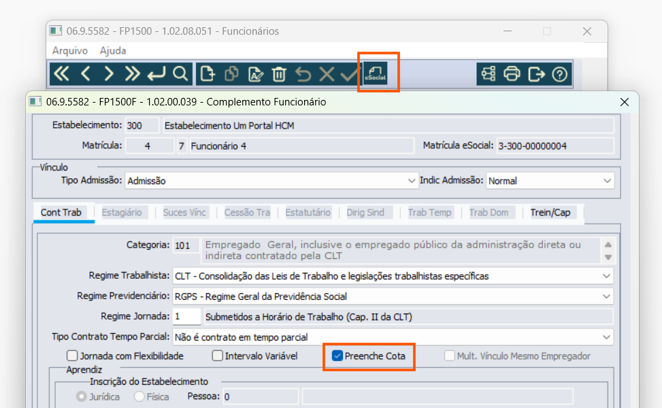662x408 pixels.
Task: Edit record pencil icon
Action: [x=255, y=74]
